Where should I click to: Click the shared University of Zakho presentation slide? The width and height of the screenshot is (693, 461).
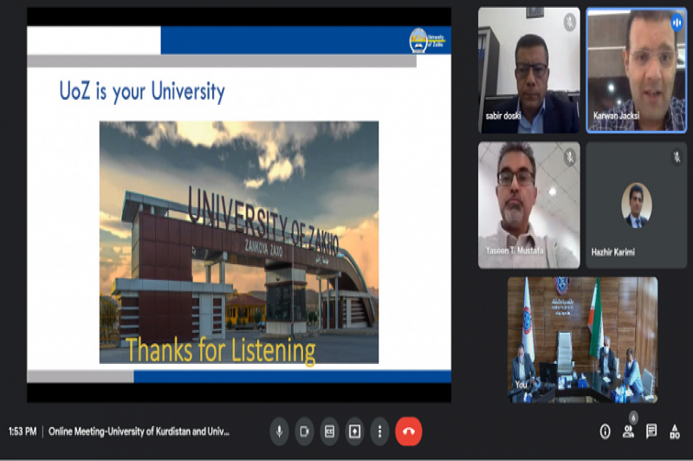[239, 208]
